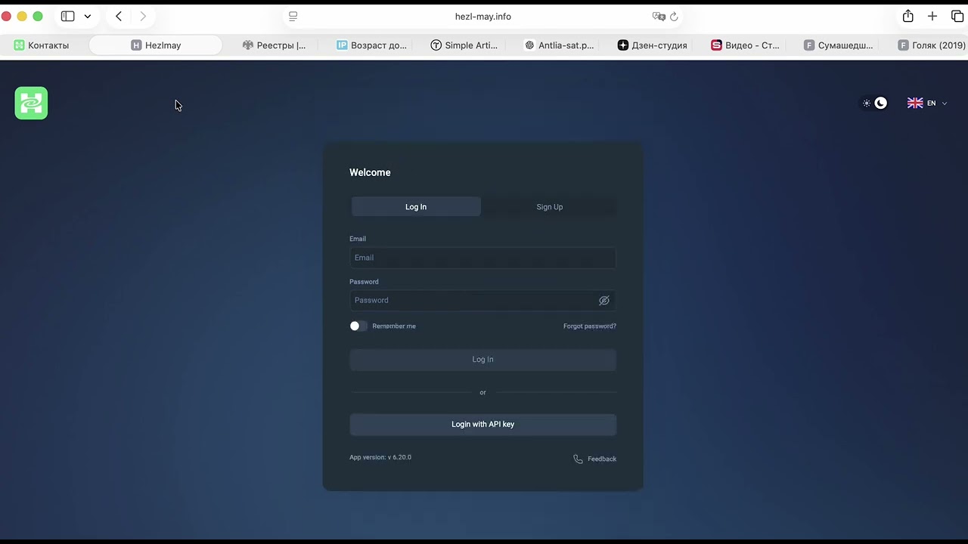
Task: Click the UK flag language icon
Action: (915, 104)
